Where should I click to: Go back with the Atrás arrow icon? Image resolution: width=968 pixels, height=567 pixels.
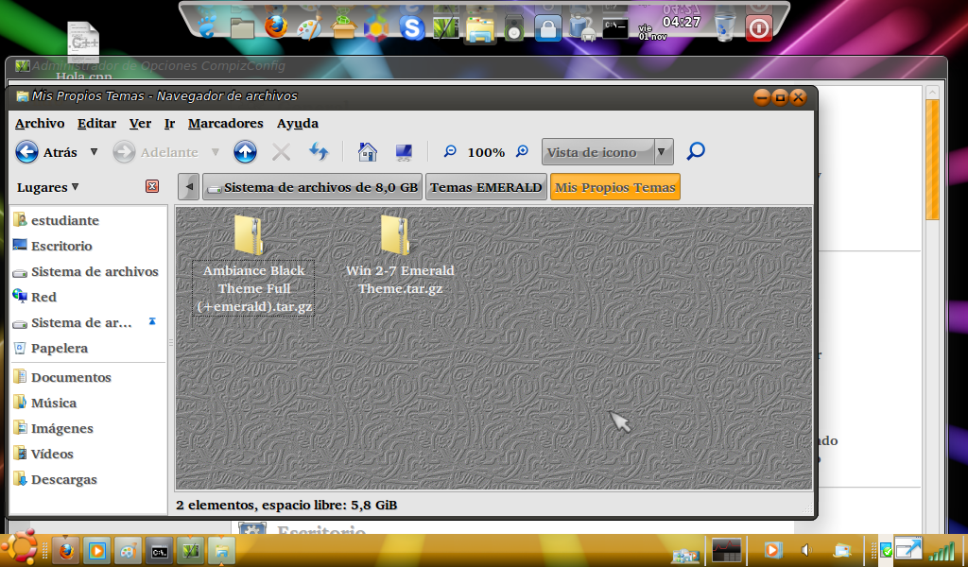point(26,152)
